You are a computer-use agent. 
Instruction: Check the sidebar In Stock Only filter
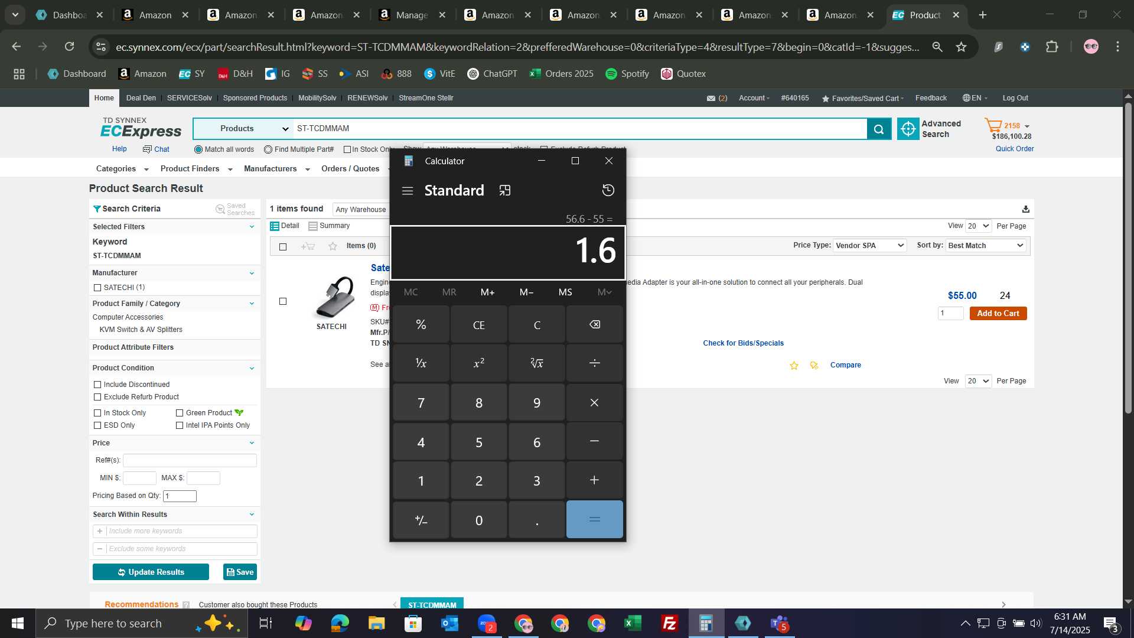point(97,413)
